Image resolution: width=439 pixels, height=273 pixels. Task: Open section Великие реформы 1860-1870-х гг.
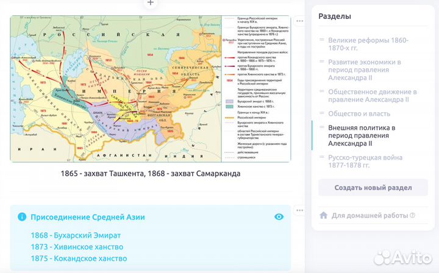368,44
